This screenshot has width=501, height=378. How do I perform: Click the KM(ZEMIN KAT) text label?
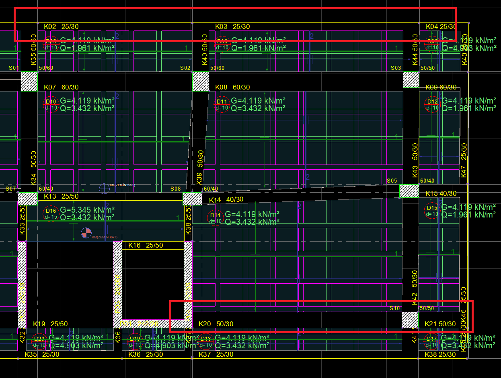click(123, 185)
